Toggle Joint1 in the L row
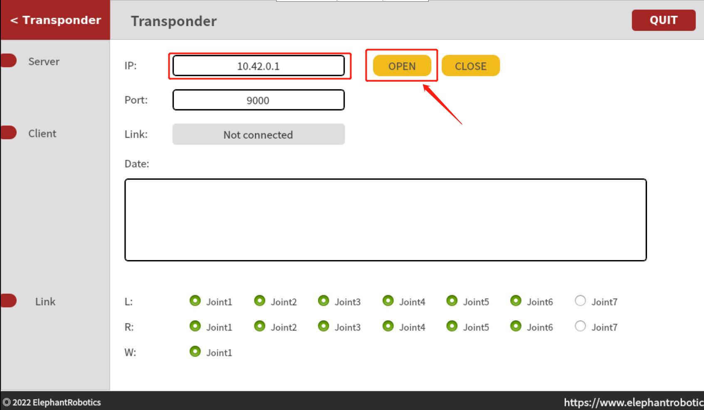Screen dimensions: 704x410 tap(195, 301)
